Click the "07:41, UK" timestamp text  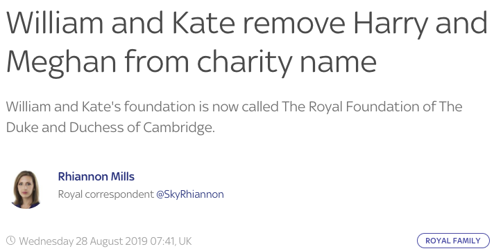171,241
